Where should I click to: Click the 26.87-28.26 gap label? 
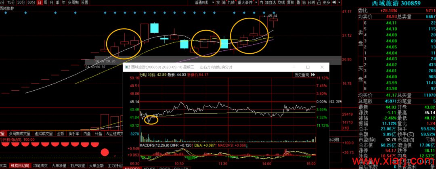tap(105, 61)
